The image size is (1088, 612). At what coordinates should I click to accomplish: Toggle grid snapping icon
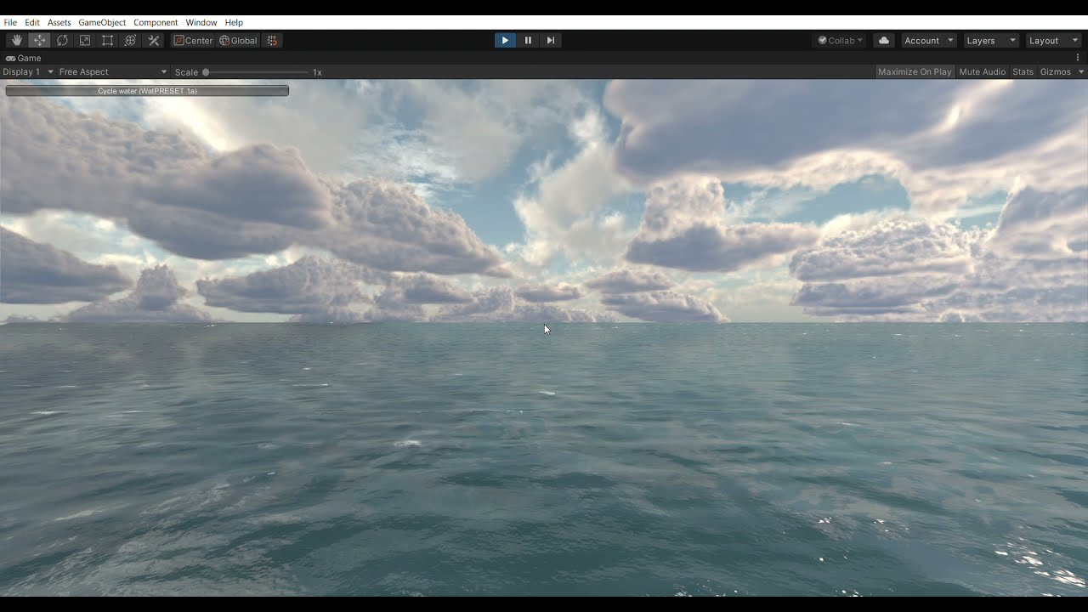coord(272,41)
